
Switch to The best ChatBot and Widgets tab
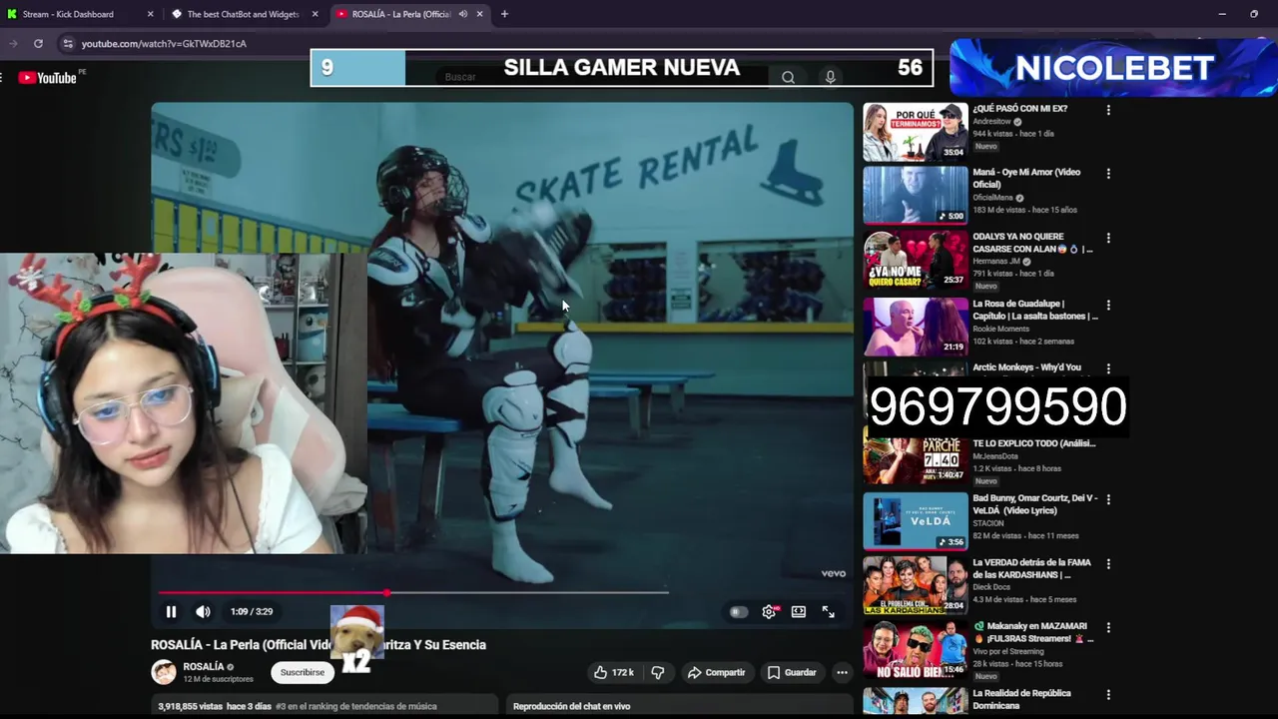243,14
